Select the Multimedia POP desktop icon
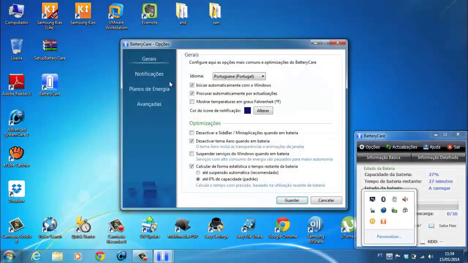The width and height of the screenshot is (468, 263). (x=183, y=228)
